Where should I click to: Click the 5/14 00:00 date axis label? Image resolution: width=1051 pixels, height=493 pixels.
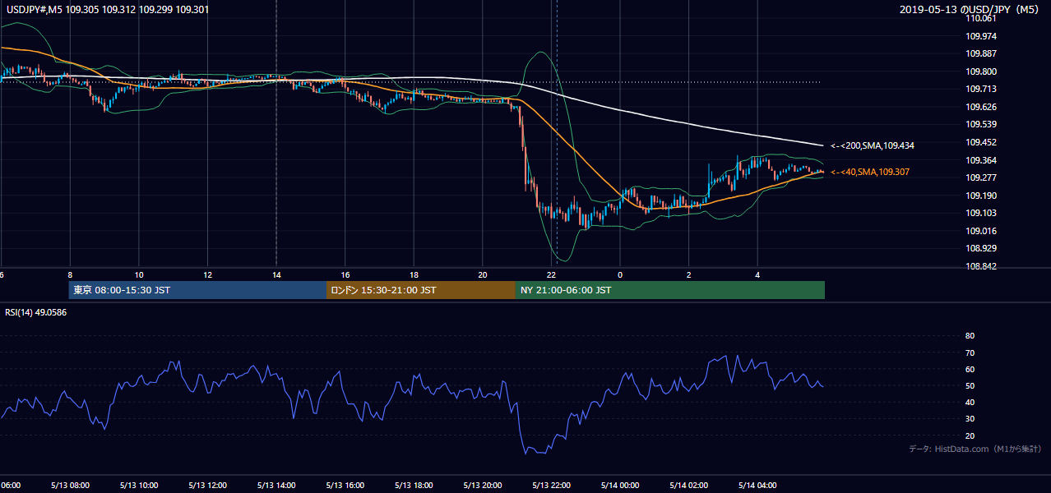[620, 485]
